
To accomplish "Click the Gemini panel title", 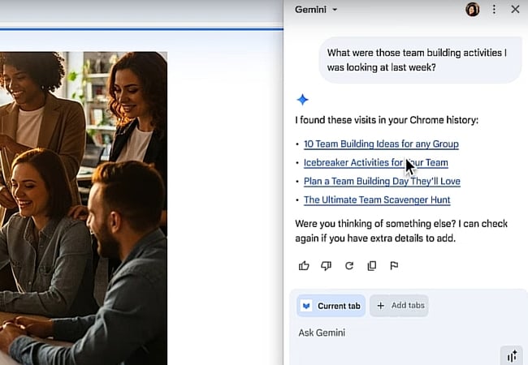I will (x=310, y=10).
